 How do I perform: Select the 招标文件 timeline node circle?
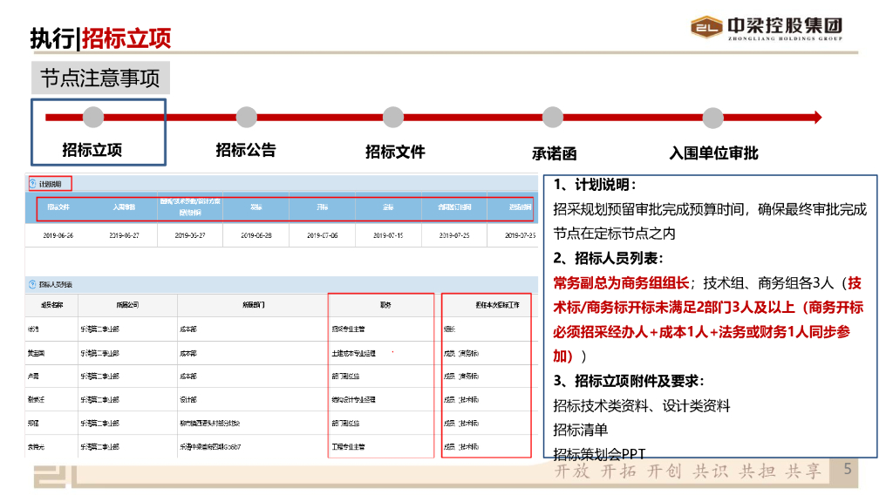[393, 117]
